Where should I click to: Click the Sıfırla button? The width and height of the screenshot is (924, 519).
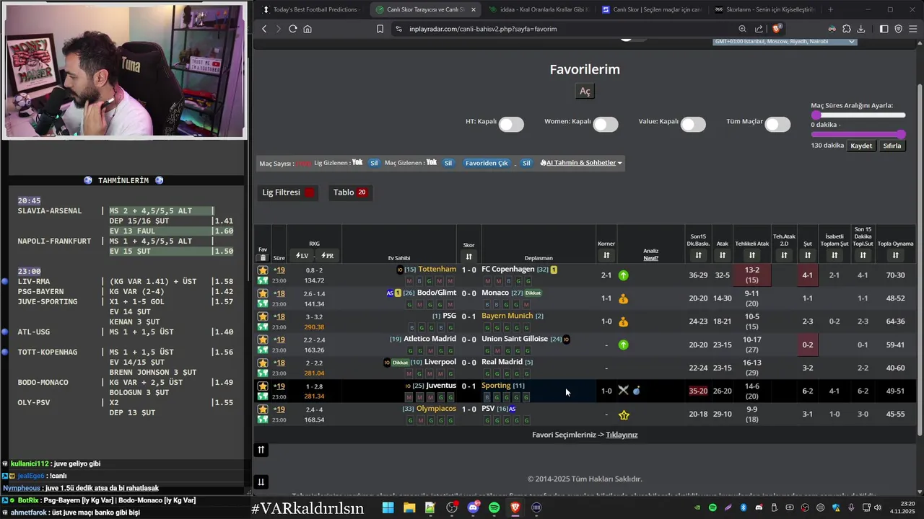(892, 146)
